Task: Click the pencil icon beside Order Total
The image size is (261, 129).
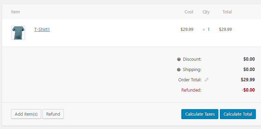Action: (x=207, y=80)
